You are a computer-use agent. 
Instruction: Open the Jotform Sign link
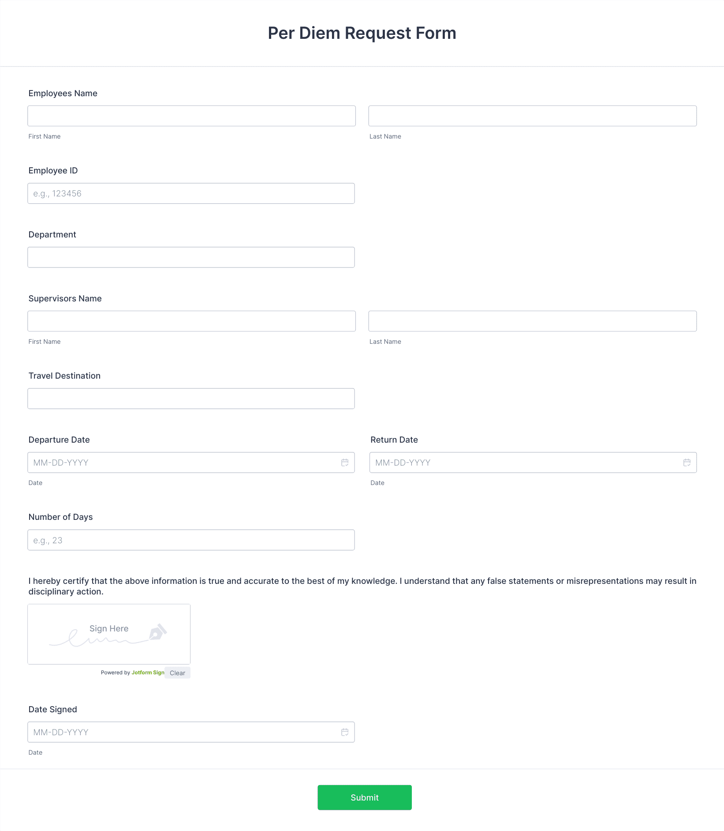point(148,673)
